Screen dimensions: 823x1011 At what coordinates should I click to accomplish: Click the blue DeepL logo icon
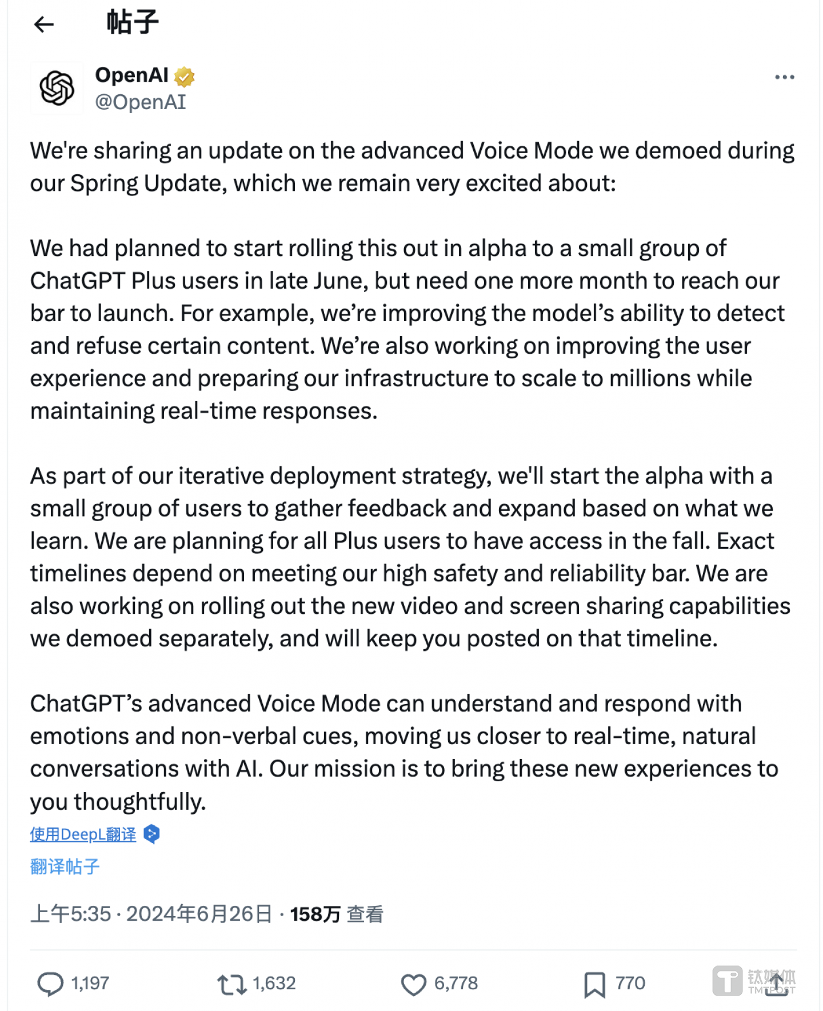point(151,834)
